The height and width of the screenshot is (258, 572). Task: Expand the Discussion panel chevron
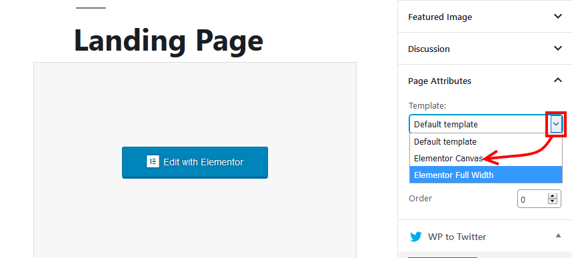tap(558, 48)
